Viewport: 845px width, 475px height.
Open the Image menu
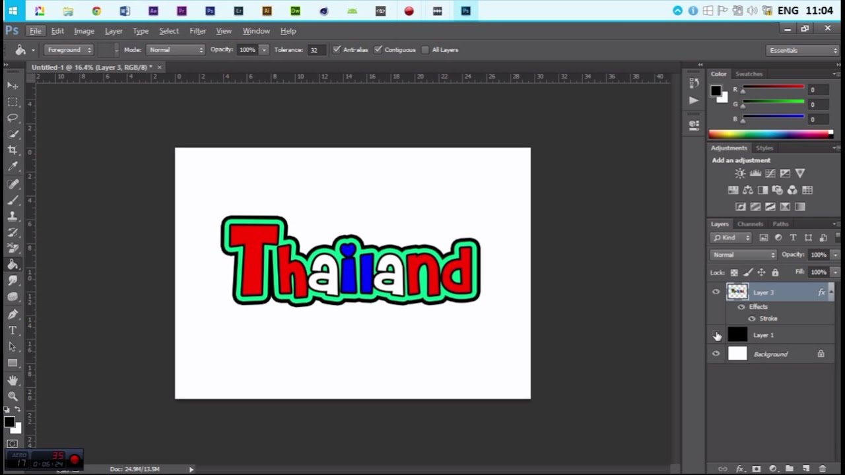(x=84, y=31)
